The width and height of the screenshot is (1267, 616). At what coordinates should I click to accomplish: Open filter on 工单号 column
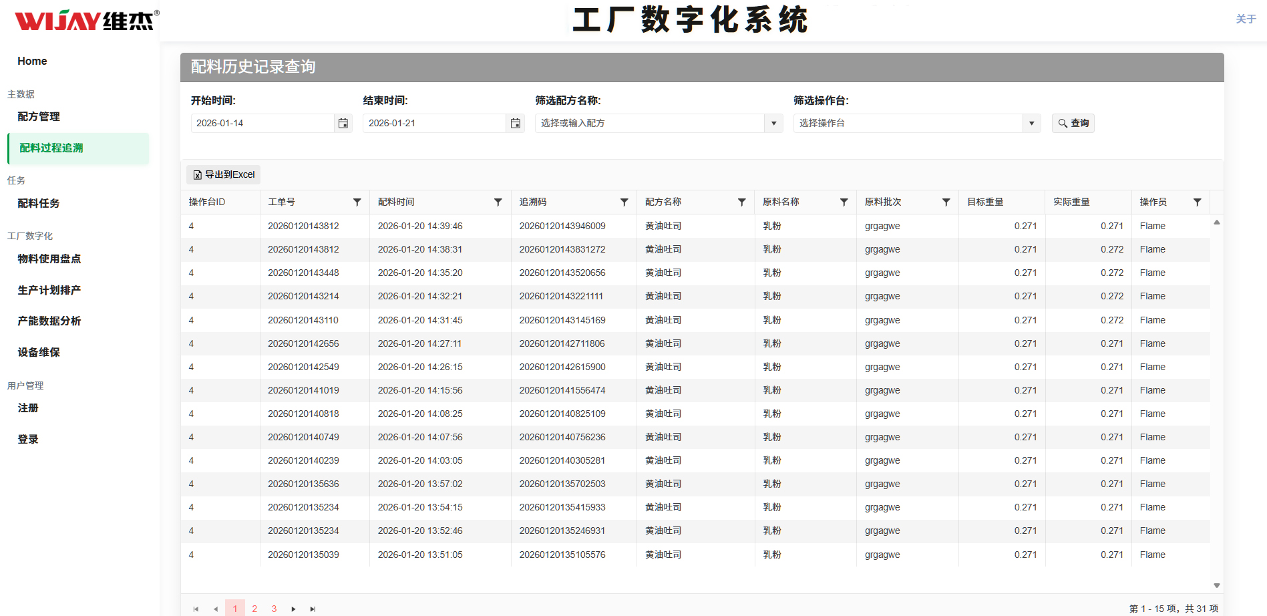pyautogui.click(x=357, y=202)
